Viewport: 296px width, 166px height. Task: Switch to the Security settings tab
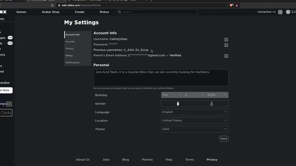[78, 41]
